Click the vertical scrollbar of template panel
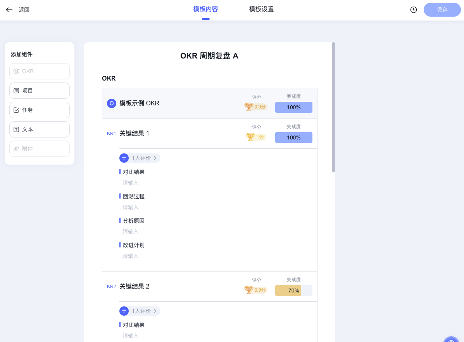 coord(333,107)
